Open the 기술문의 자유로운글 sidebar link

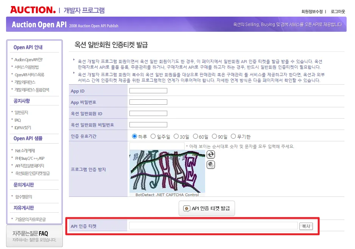tap(30, 220)
